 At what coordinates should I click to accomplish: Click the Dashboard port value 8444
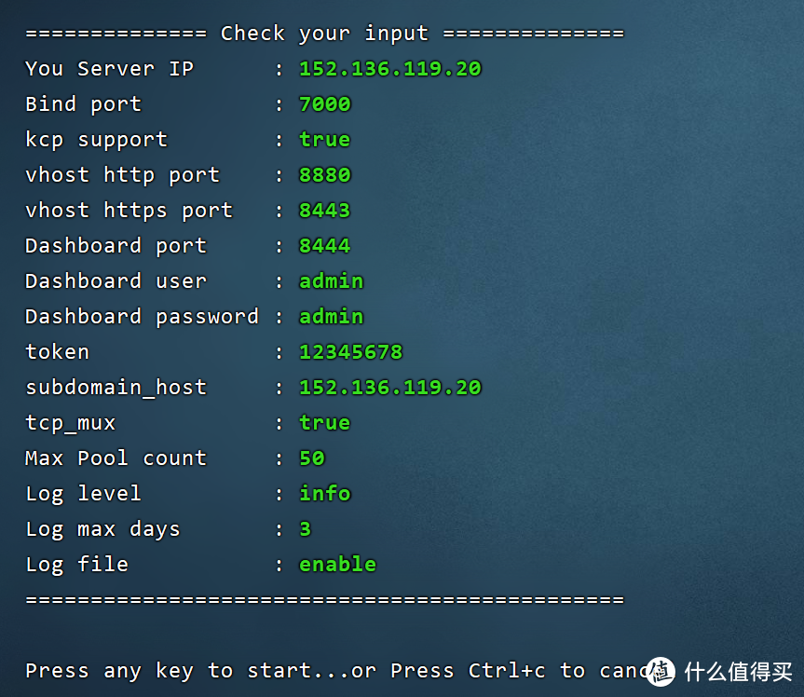click(x=324, y=246)
